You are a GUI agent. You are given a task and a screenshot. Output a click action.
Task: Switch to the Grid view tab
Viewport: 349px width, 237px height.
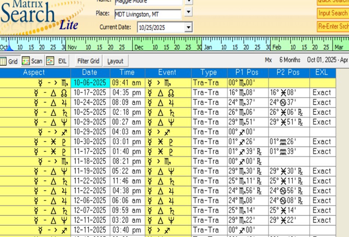click(9, 61)
